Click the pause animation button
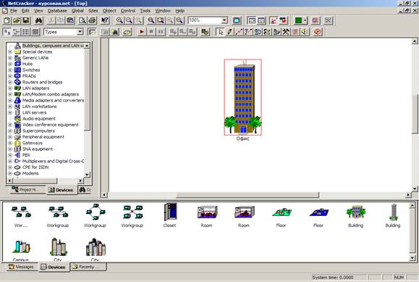Viewport: 419px width, 282px height. [161, 32]
